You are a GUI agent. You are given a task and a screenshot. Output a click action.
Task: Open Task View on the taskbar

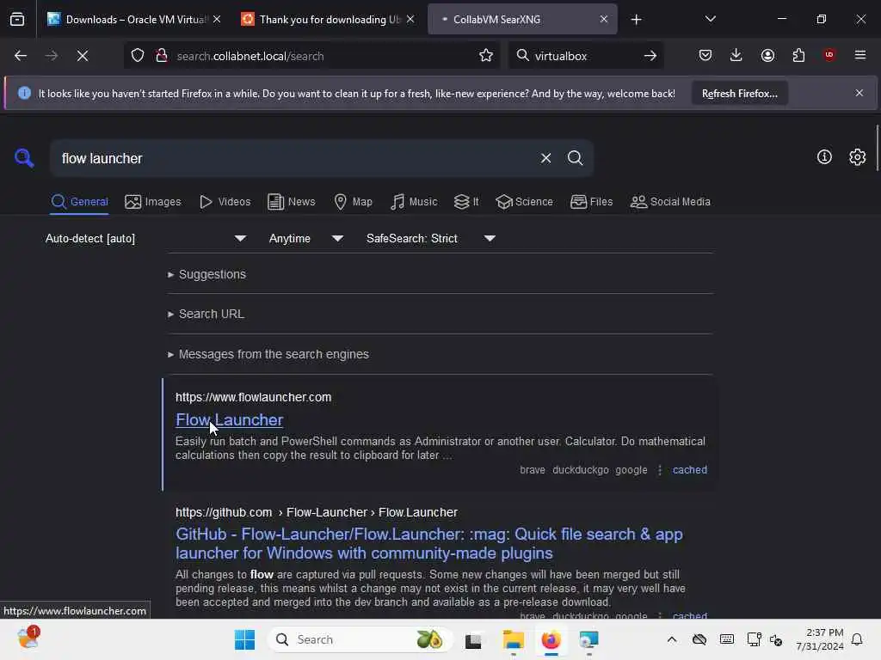point(474,639)
